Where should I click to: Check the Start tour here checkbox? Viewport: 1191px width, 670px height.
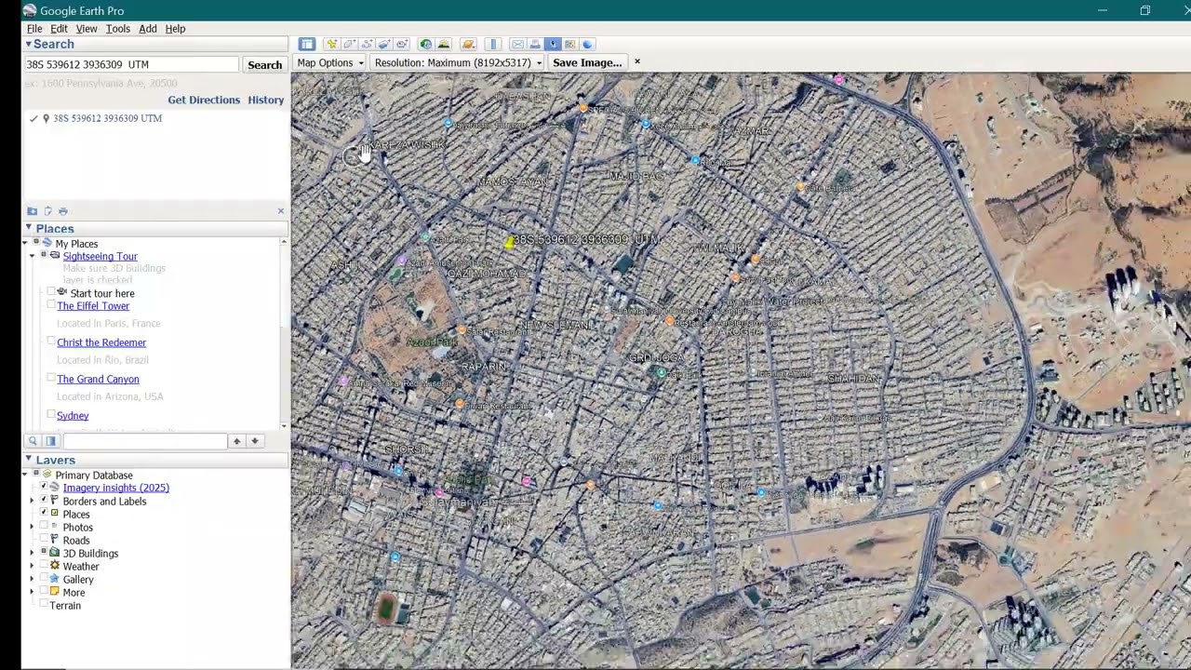51,293
